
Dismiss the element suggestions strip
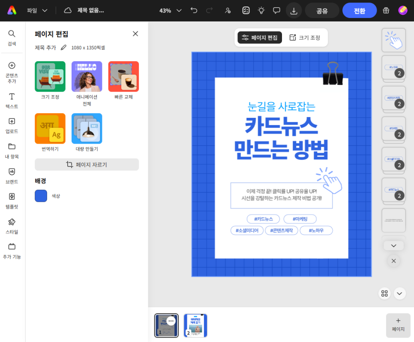click(x=393, y=261)
